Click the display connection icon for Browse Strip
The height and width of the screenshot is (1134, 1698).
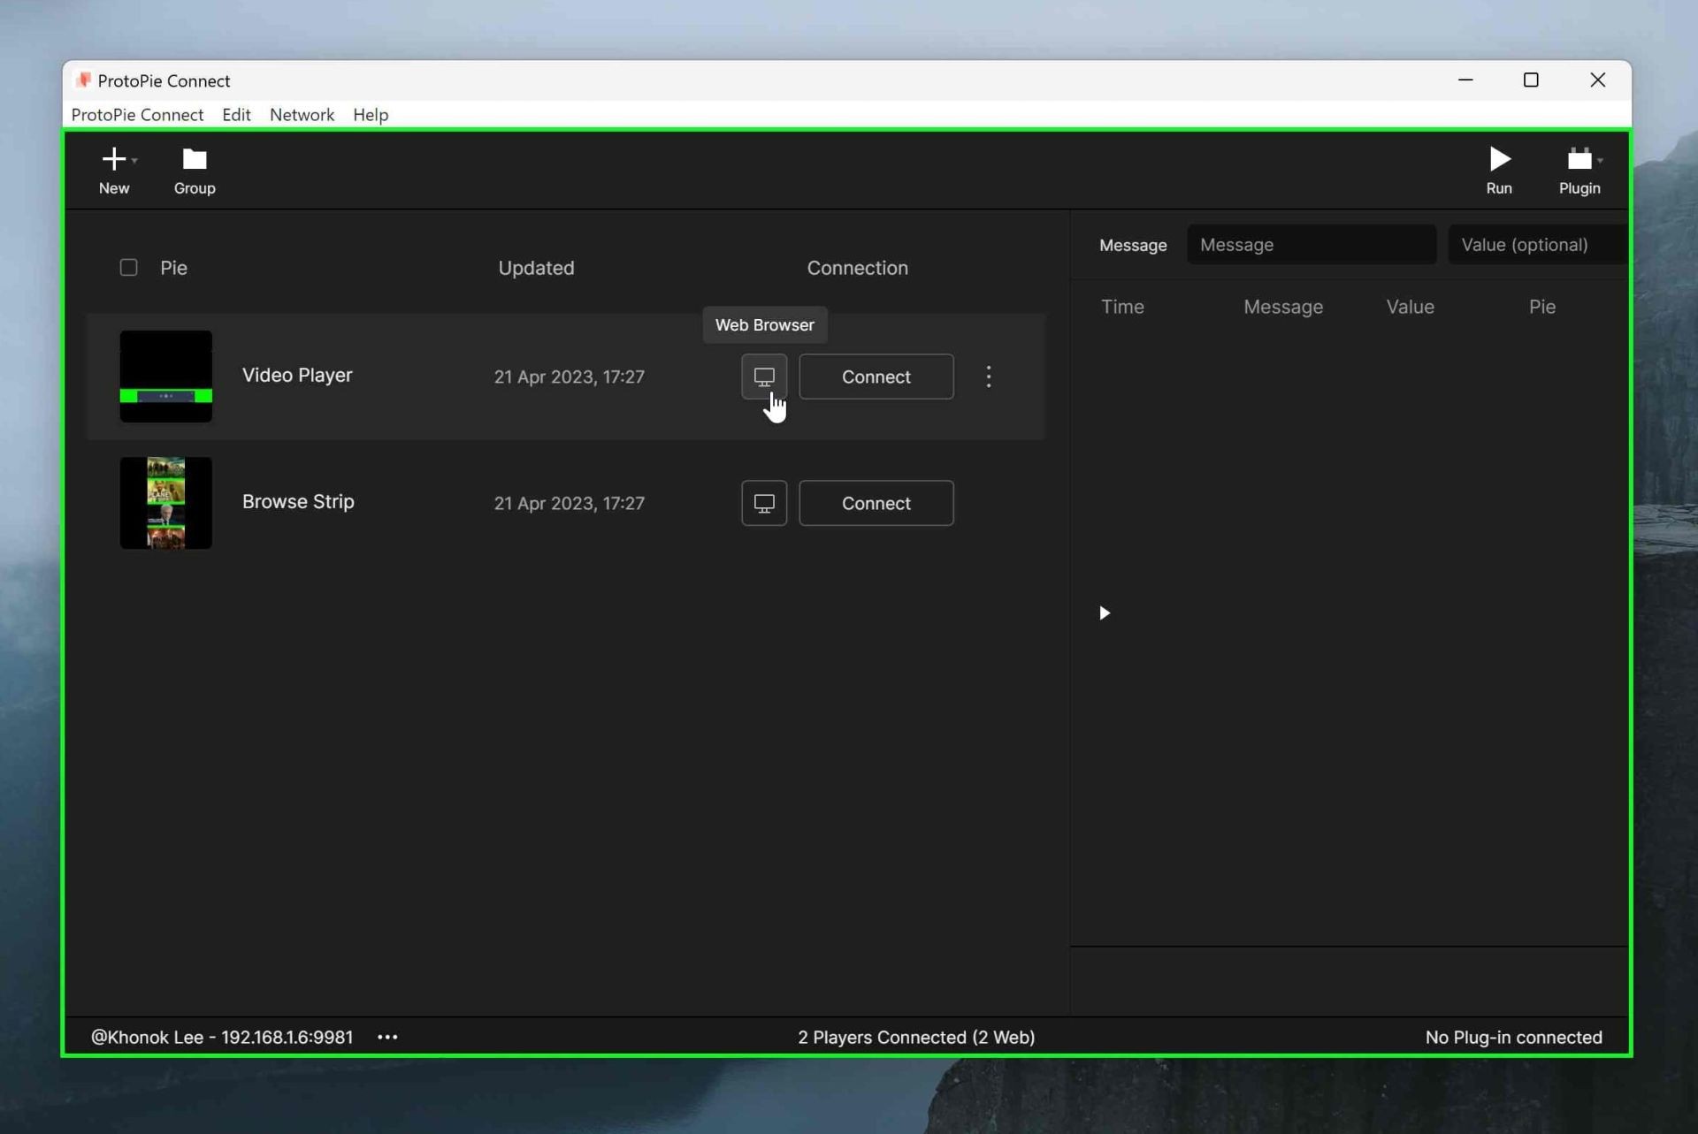point(763,503)
